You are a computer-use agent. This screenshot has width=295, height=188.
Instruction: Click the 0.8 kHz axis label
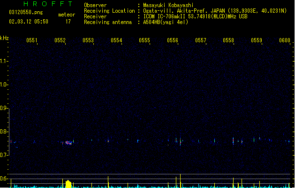coord(4,132)
